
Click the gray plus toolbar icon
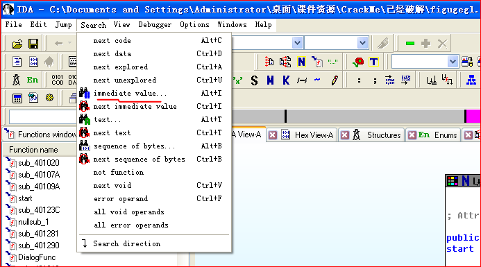(425, 44)
